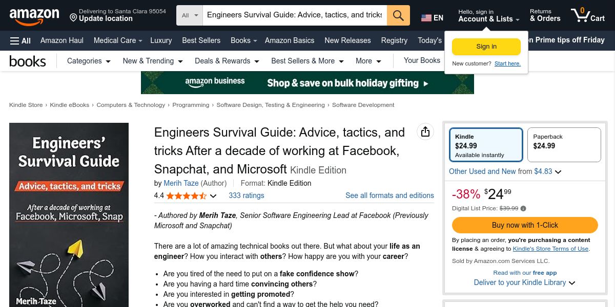Open the Best Sellers nav item
Image resolution: width=615 pixels, height=307 pixels.
click(x=201, y=40)
